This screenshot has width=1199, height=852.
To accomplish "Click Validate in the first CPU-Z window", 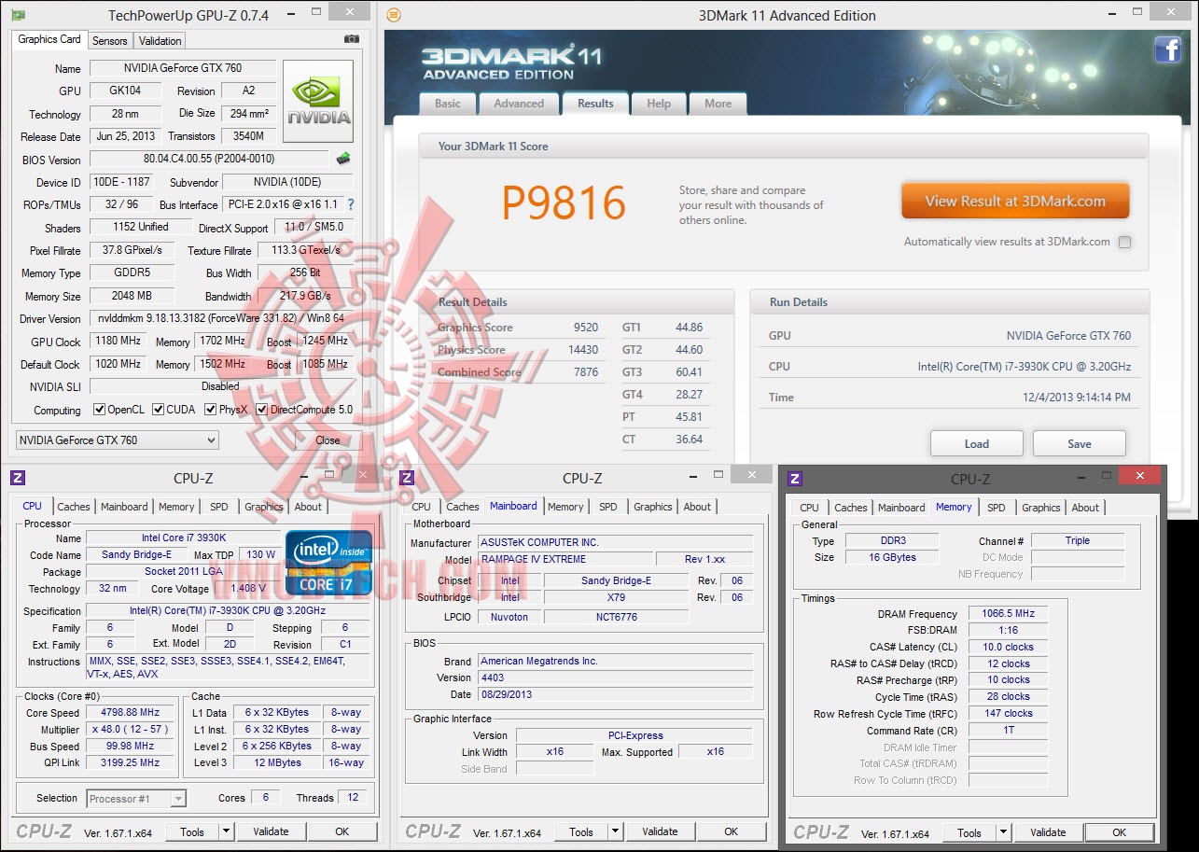I will click(x=272, y=831).
